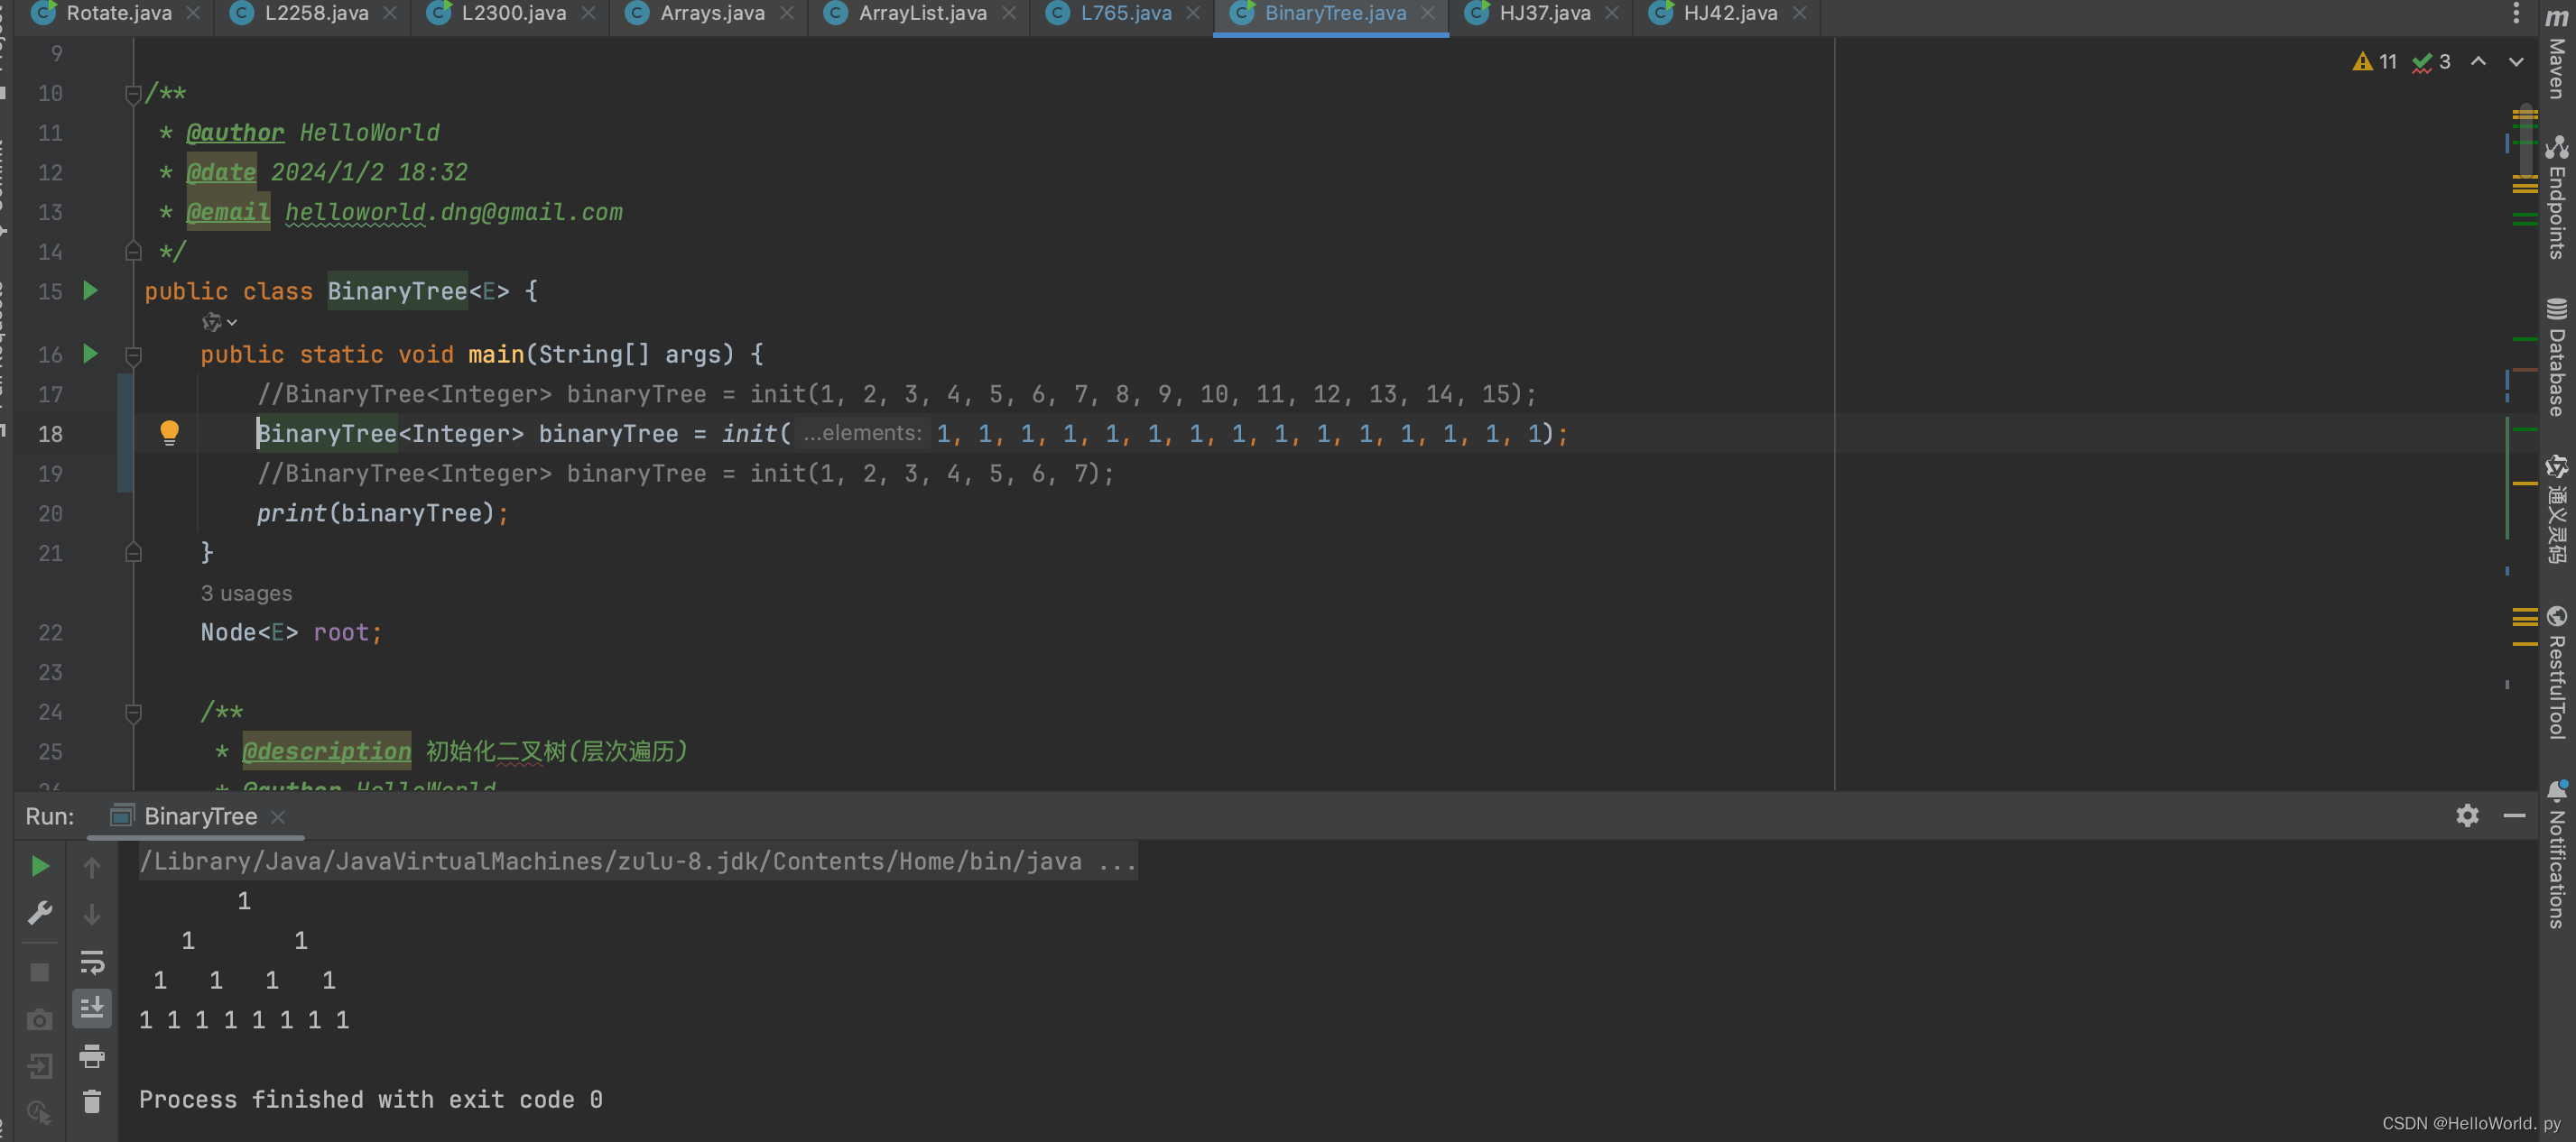The image size is (2576, 1142).
Task: Print the console output
Action: coord(92,1055)
